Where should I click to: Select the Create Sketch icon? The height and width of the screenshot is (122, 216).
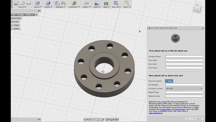click(17, 3)
